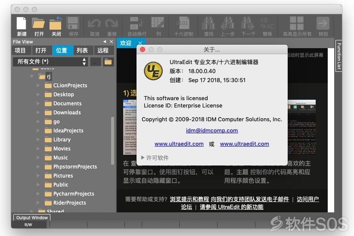Click 请参阅 UltraEdit 的新功能 link
The image size is (354, 236).
pyautogui.click(x=231, y=207)
